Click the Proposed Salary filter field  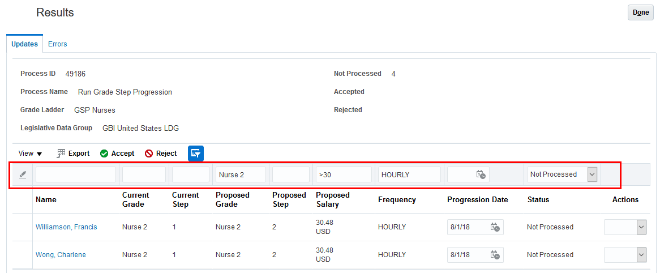pos(344,174)
